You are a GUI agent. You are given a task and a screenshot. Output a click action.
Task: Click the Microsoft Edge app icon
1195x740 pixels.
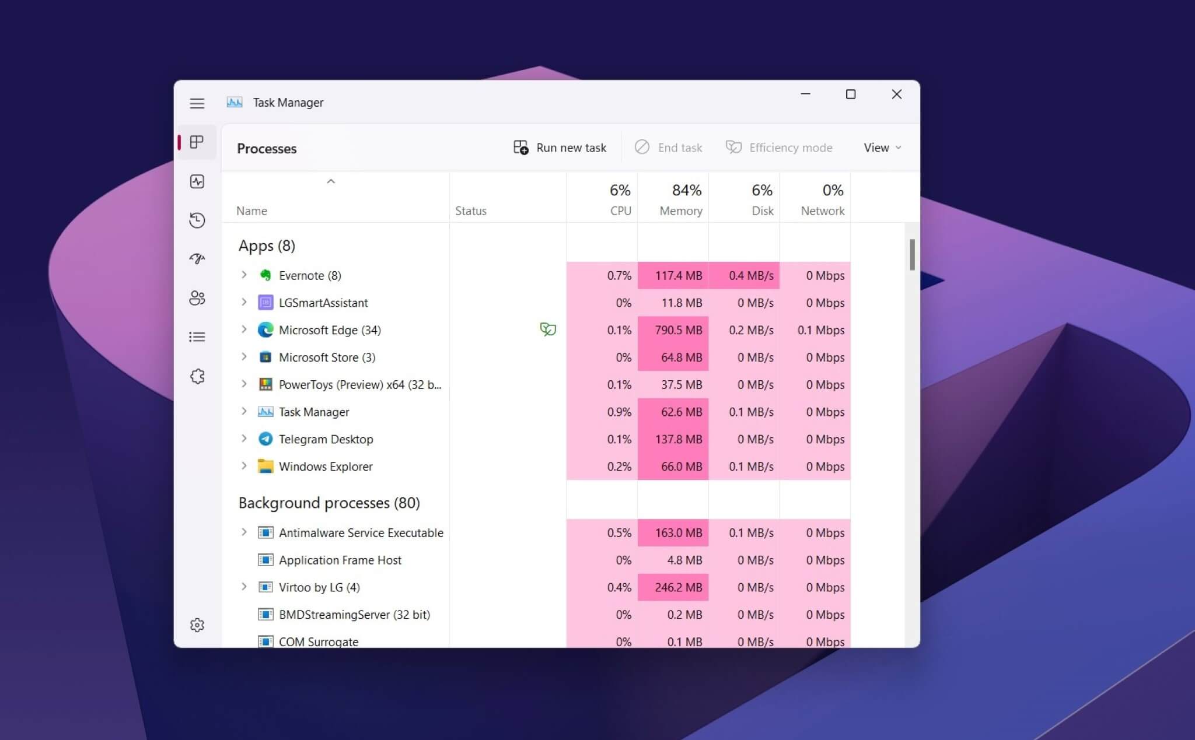coord(265,330)
